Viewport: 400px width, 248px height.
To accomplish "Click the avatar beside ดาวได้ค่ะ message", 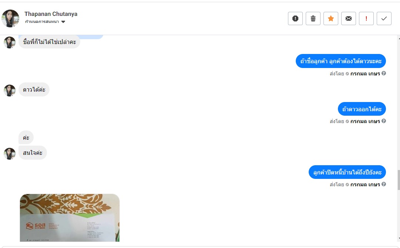I will tap(10, 90).
